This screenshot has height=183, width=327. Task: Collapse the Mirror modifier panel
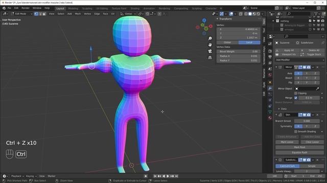pos(276,67)
